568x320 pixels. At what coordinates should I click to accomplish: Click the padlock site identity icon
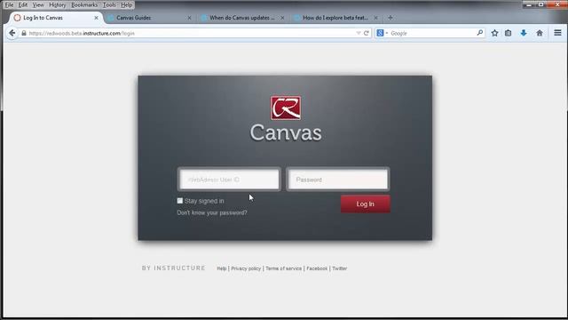tap(24, 33)
